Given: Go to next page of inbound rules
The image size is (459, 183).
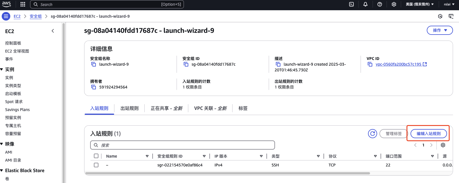Looking at the screenshot, I should click(431, 145).
